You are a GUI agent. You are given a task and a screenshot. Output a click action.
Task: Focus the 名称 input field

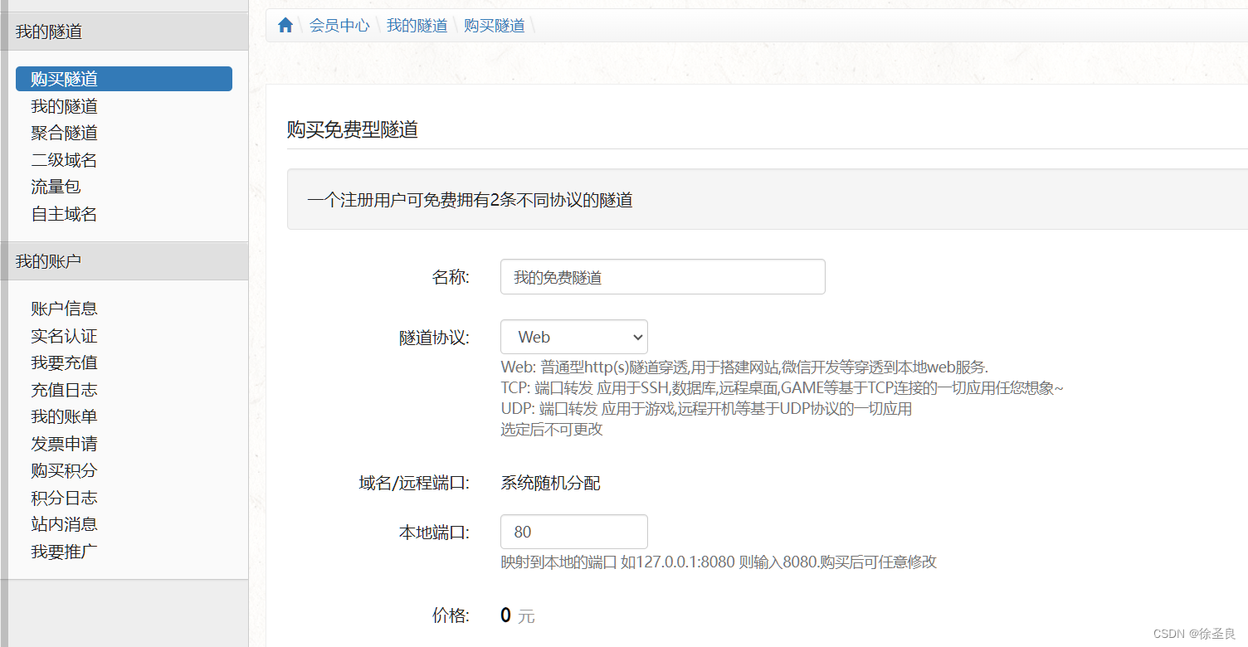tap(663, 277)
